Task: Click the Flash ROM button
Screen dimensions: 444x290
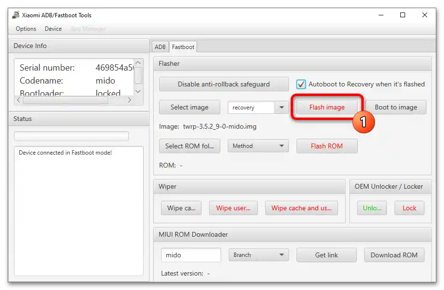Action: (327, 146)
